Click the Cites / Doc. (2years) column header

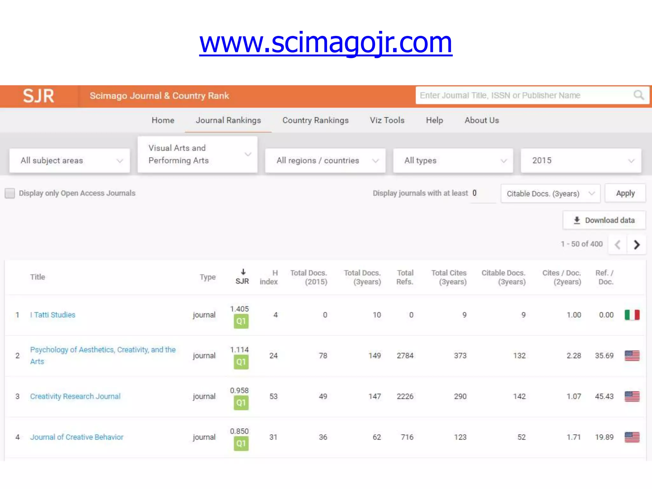pyautogui.click(x=562, y=277)
